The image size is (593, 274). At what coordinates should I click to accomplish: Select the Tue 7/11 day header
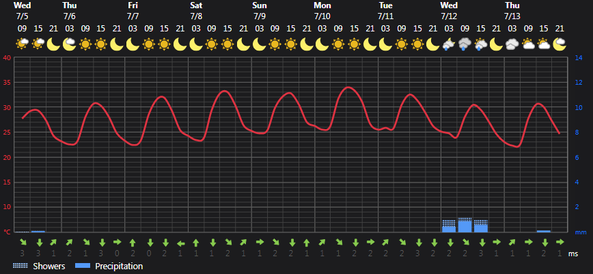[385, 11]
